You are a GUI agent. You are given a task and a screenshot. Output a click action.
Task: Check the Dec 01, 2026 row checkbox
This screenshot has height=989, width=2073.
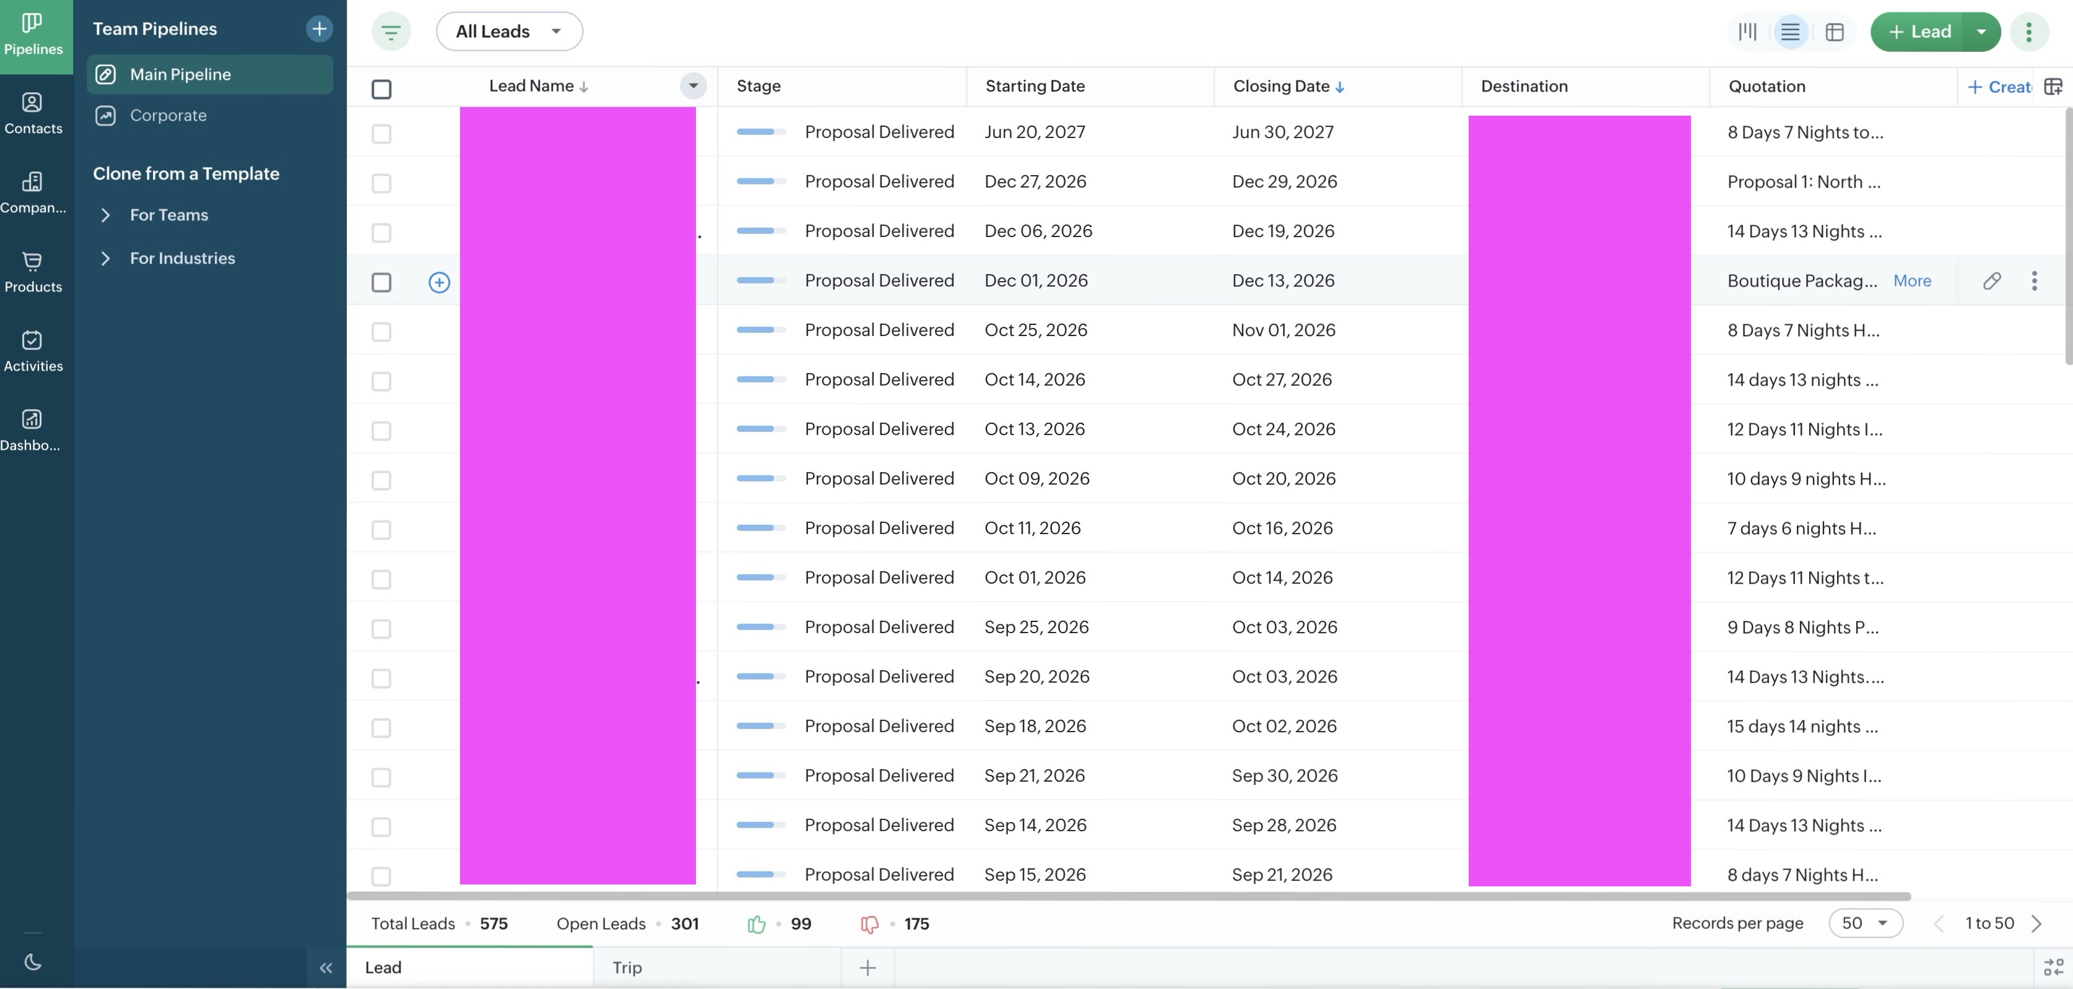point(381,282)
